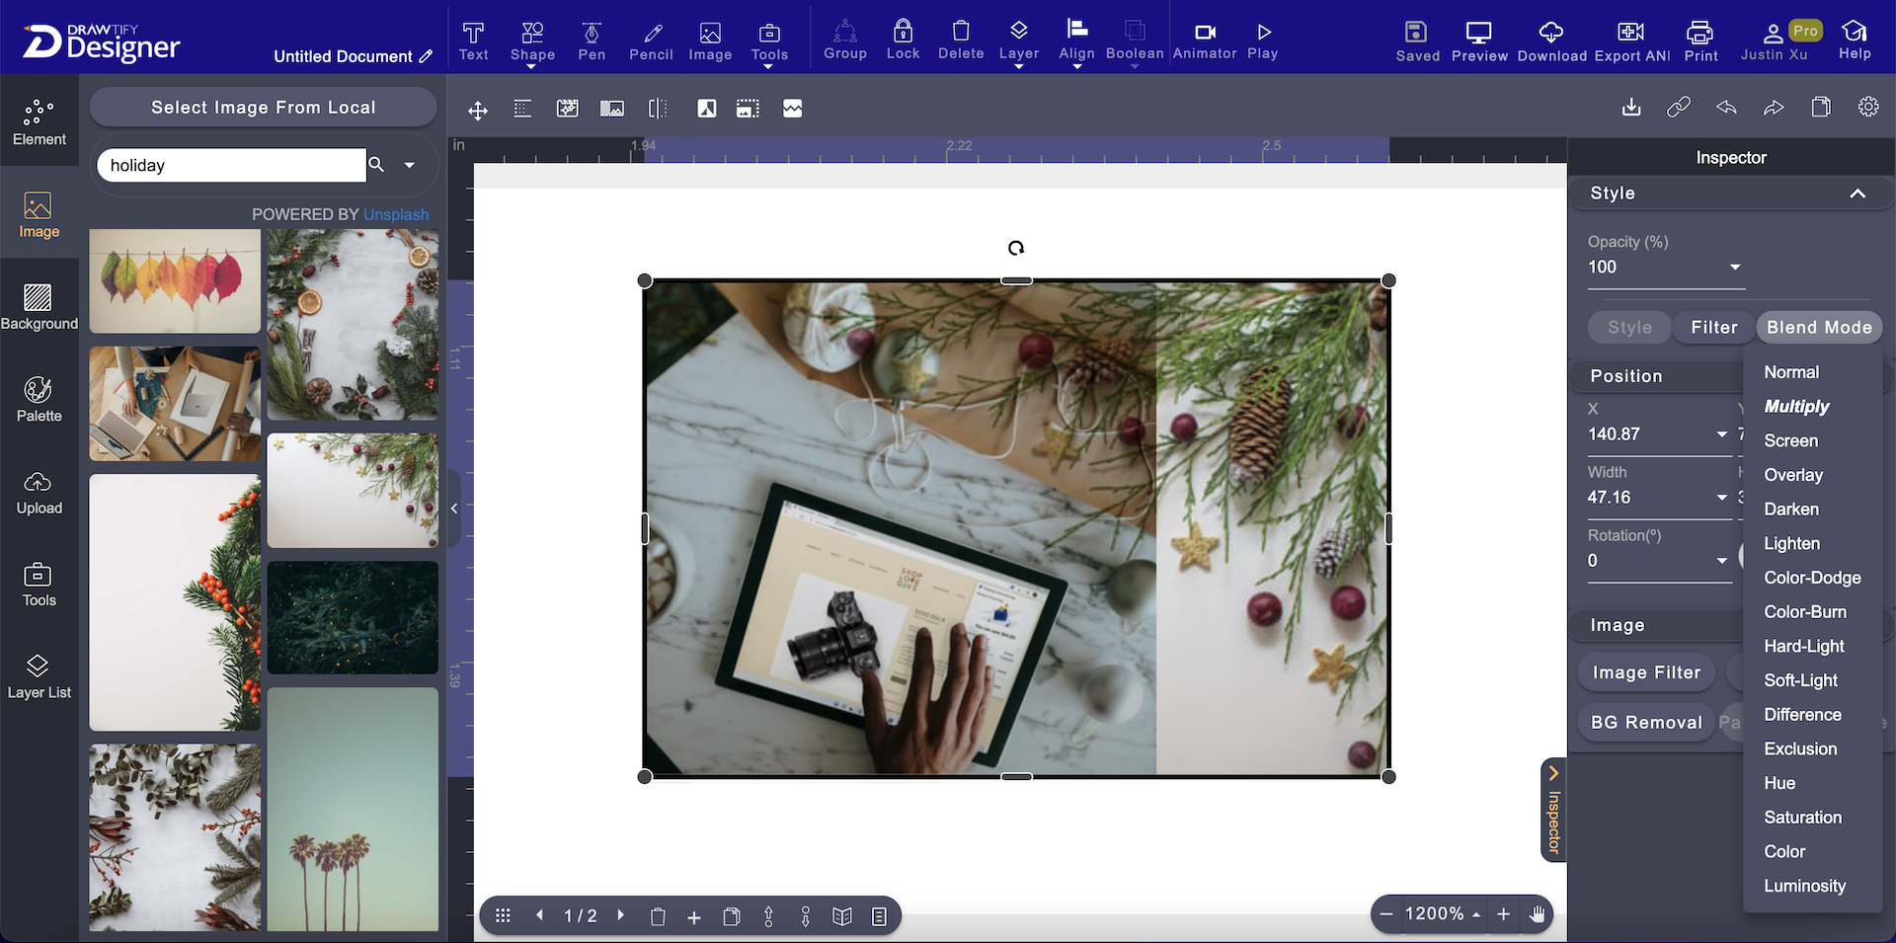Open the Opacity value dropdown
Screen dimensions: 1896x943
[1735, 267]
